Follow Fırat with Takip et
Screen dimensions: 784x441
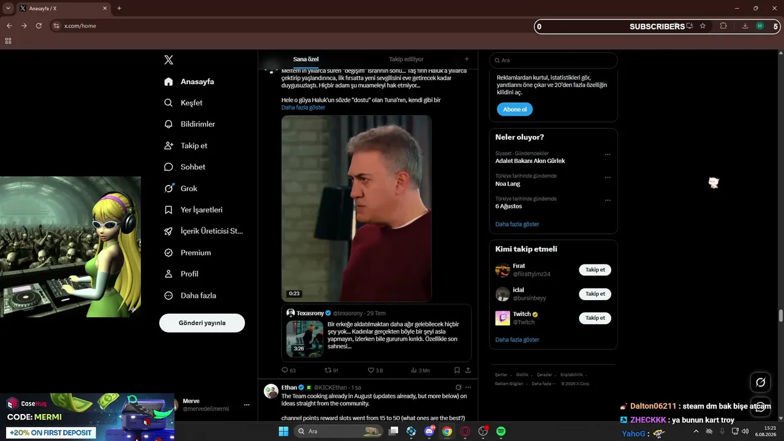(595, 270)
